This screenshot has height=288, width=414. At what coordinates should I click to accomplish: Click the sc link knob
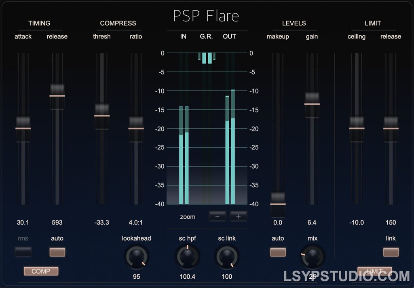pyautogui.click(x=227, y=256)
